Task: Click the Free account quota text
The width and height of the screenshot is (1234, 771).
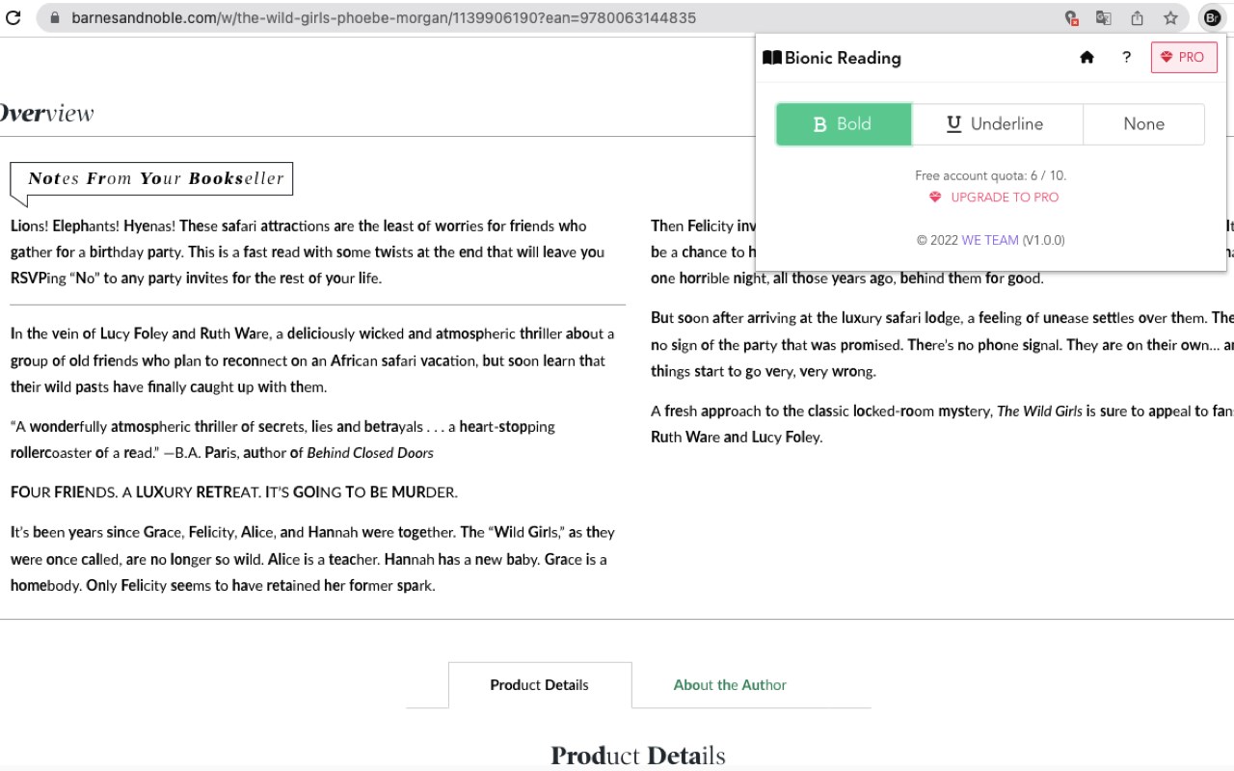Action: (990, 176)
